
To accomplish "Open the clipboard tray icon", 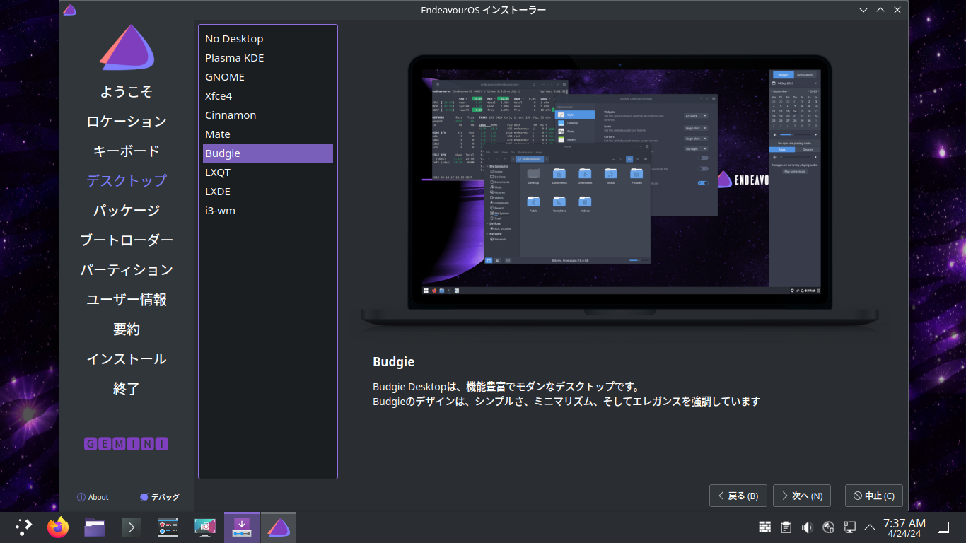I will tap(786, 527).
